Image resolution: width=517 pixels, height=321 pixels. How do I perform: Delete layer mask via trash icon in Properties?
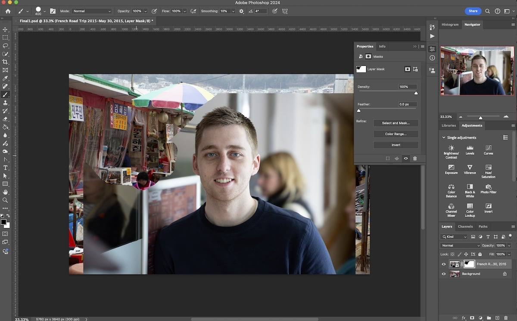(414, 158)
